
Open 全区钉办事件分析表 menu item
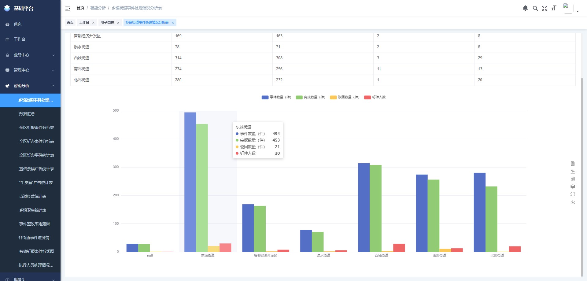pyautogui.click(x=30, y=141)
